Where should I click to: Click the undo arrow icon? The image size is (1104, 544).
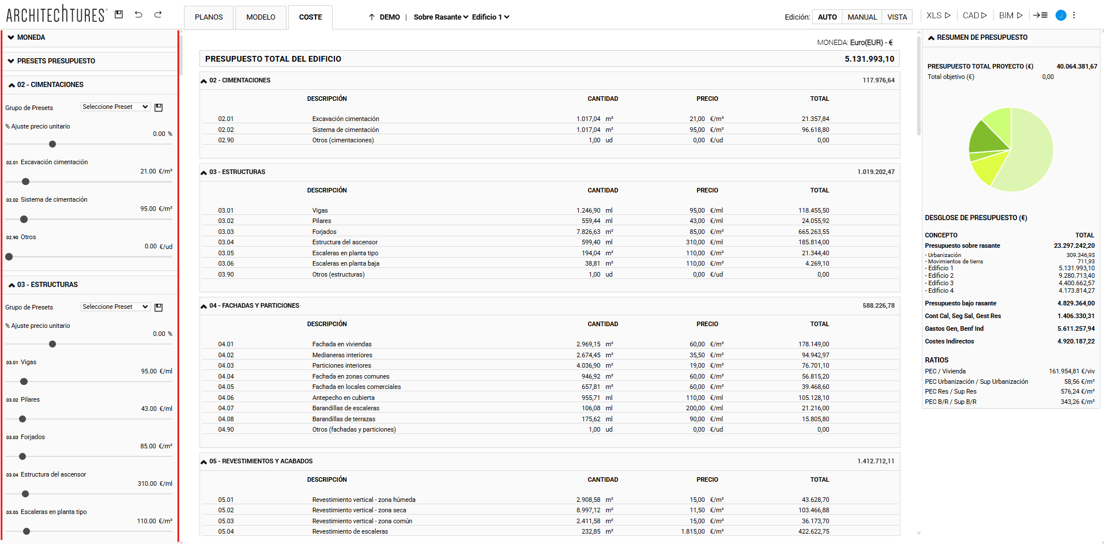(x=138, y=14)
